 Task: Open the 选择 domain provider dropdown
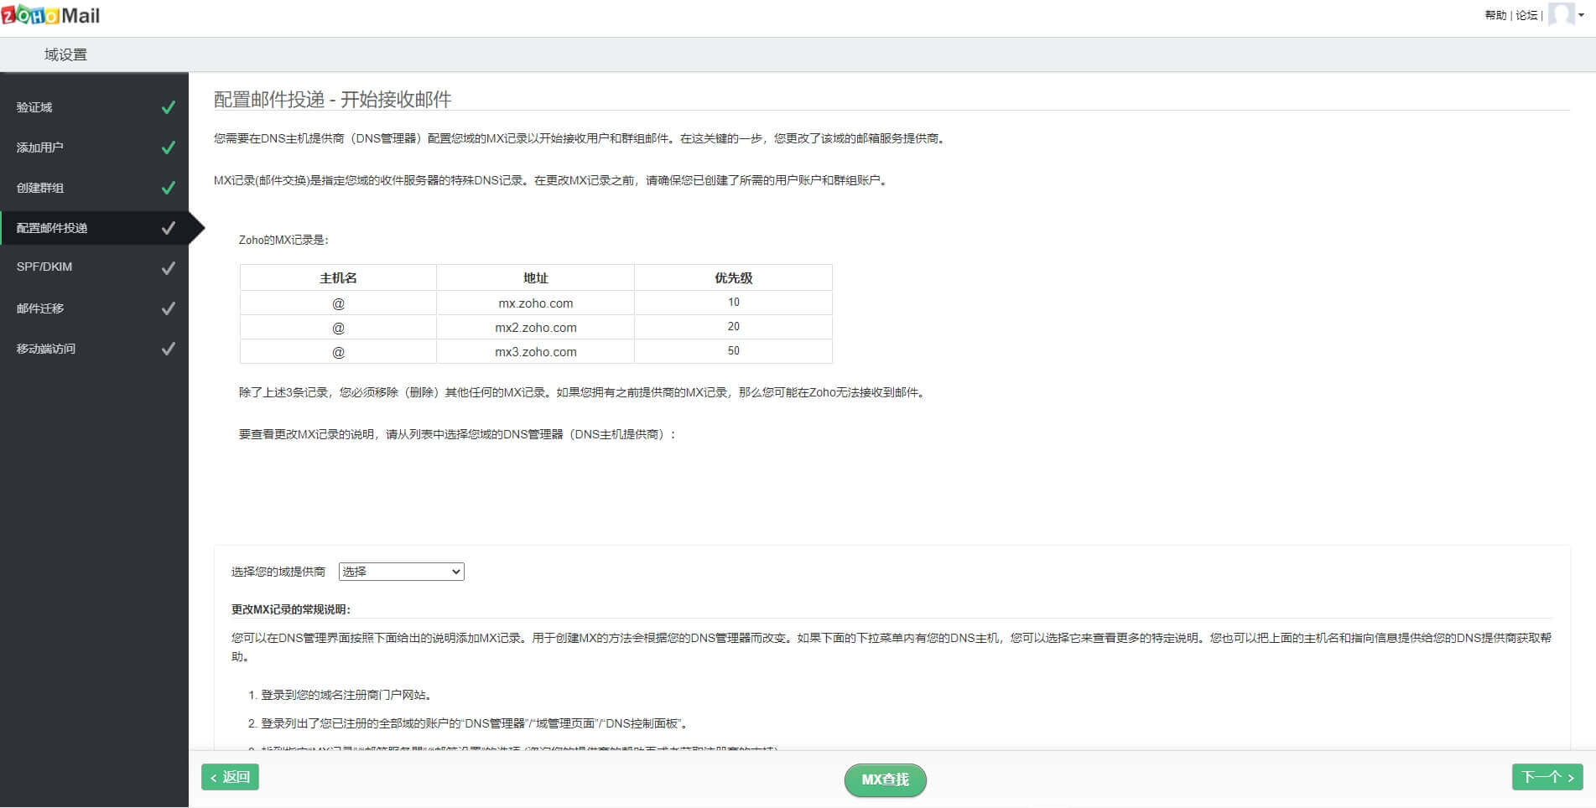coord(401,571)
